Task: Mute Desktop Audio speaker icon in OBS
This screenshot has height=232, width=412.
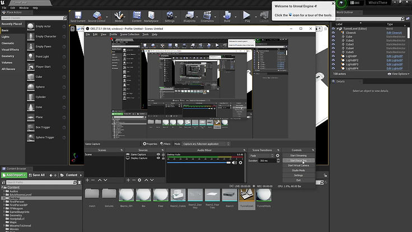Action: coord(235,163)
